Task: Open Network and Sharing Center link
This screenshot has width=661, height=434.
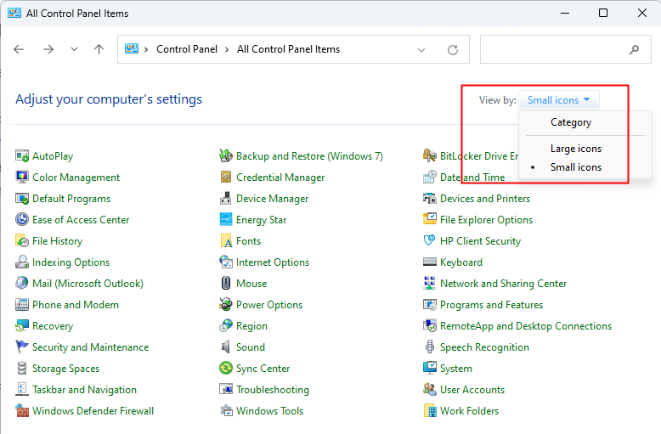Action: [503, 284]
